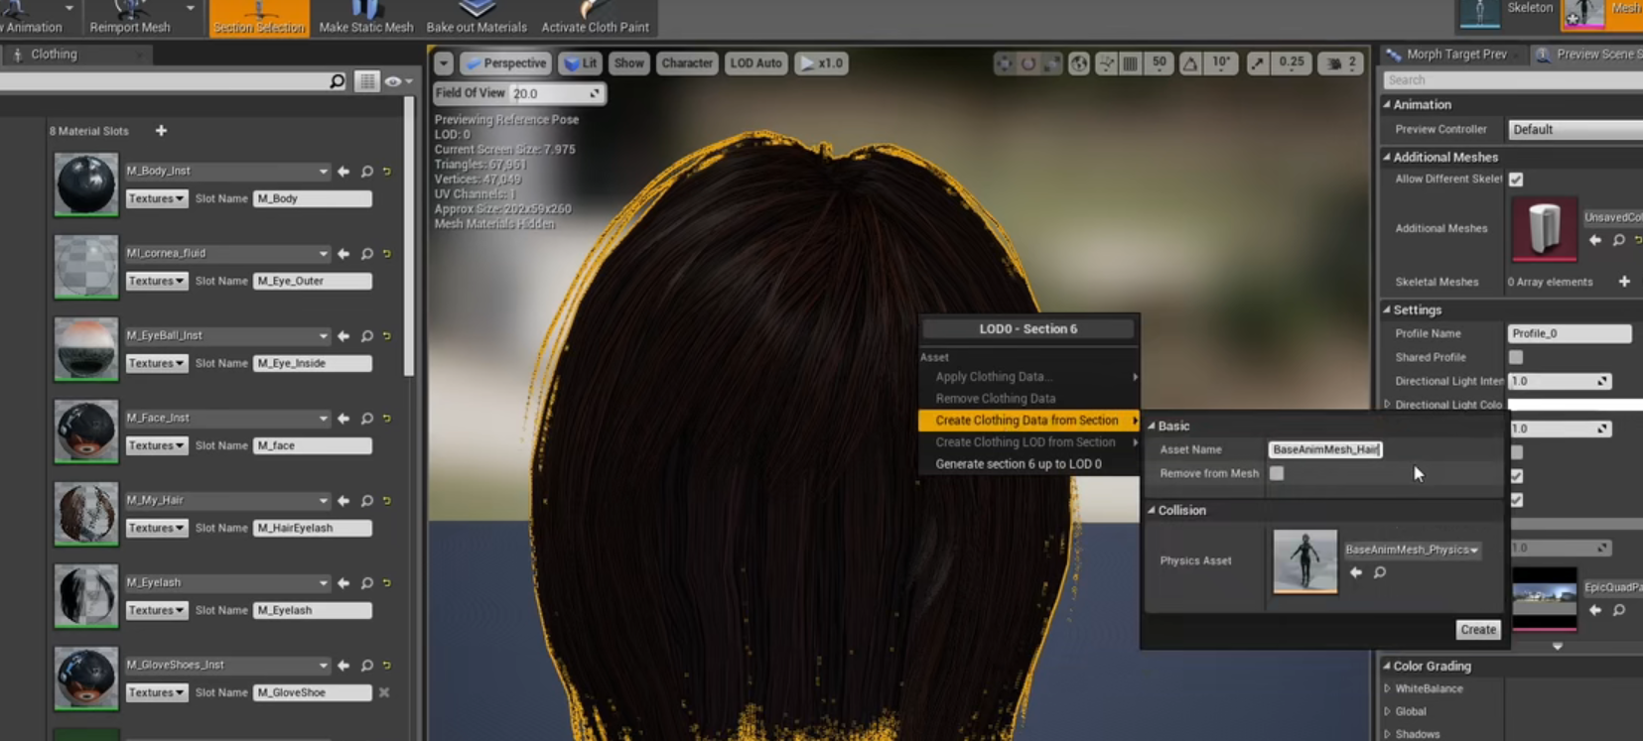Viewport: 1643px width, 741px height.
Task: Open the Morph Target Previewer tab
Action: (x=1454, y=55)
